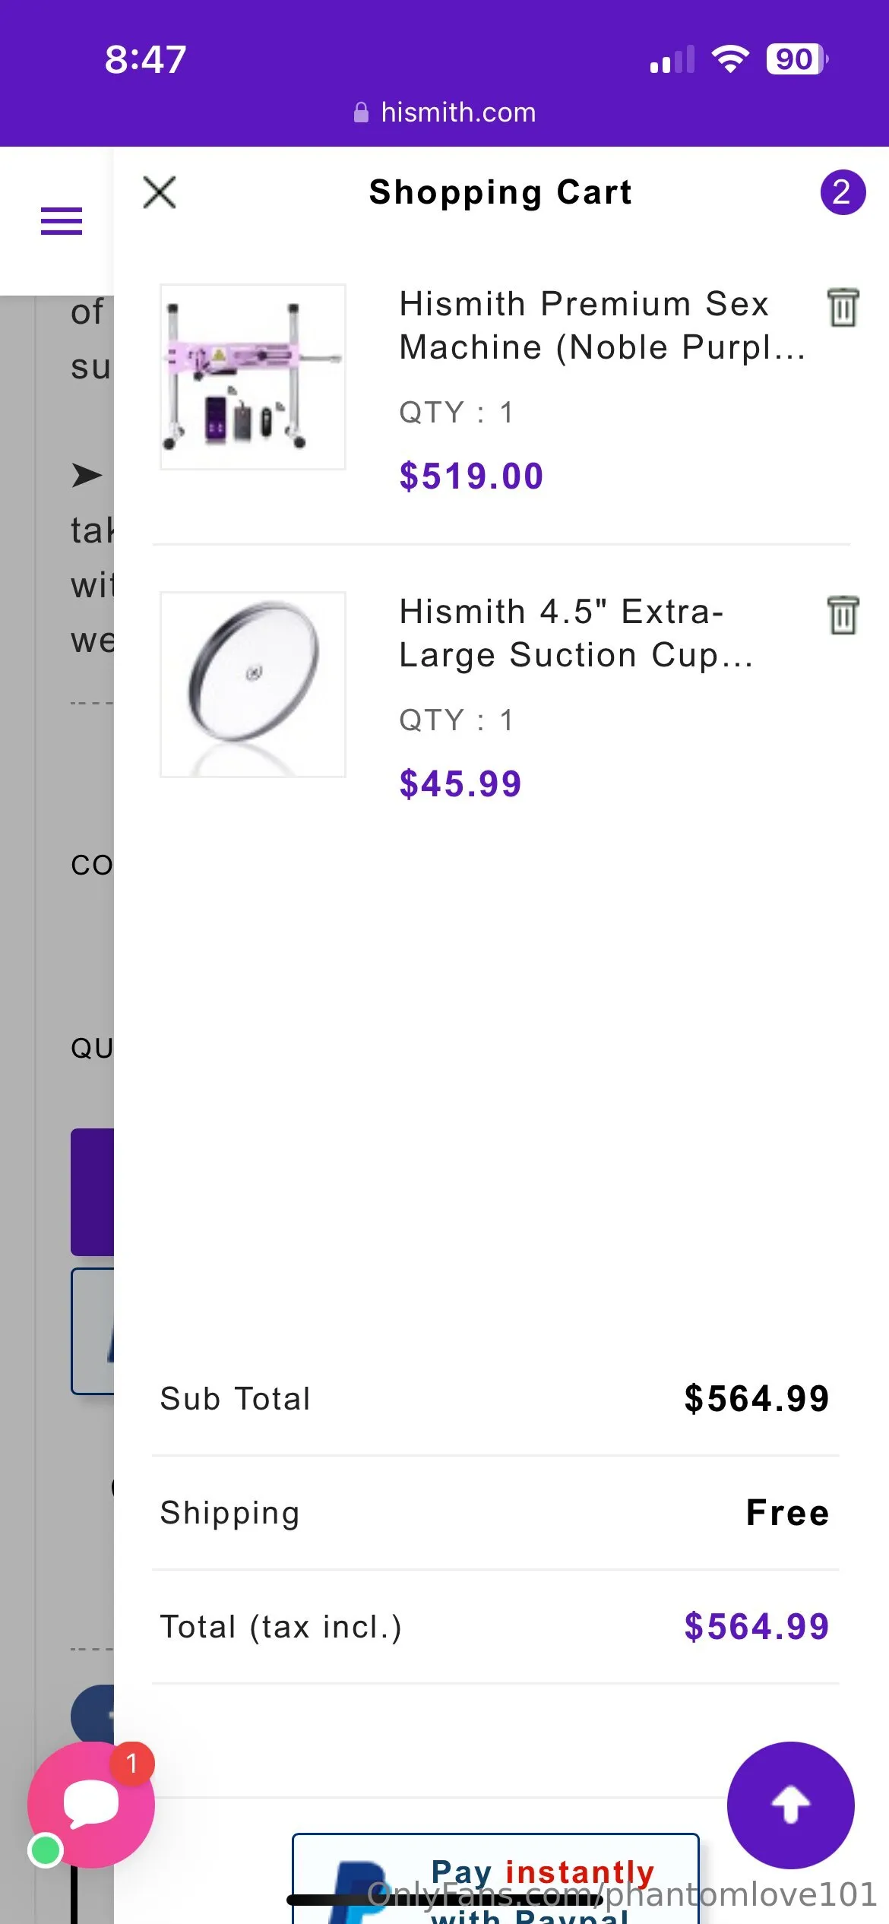The image size is (889, 1924).
Task: Tap the Wi-Fi status icon
Action: point(729,59)
